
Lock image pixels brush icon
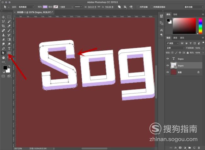click(176, 53)
